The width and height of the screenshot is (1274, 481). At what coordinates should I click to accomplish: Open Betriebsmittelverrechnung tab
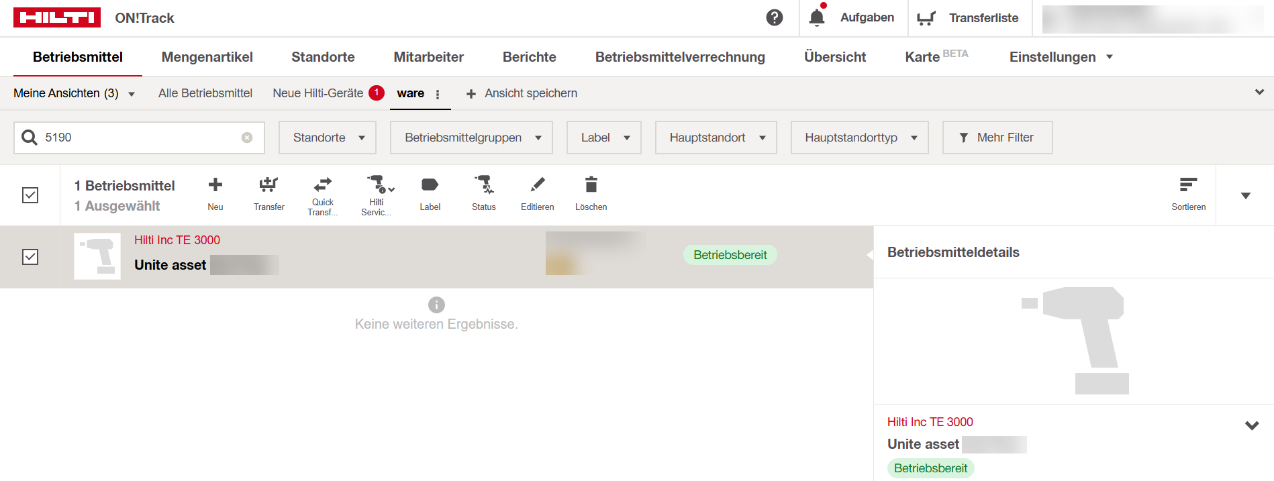coord(680,57)
